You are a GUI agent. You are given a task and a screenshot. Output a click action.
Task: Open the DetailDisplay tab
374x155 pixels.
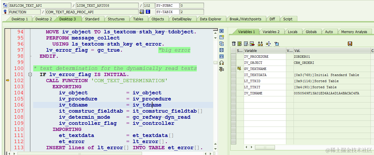coord(182,19)
